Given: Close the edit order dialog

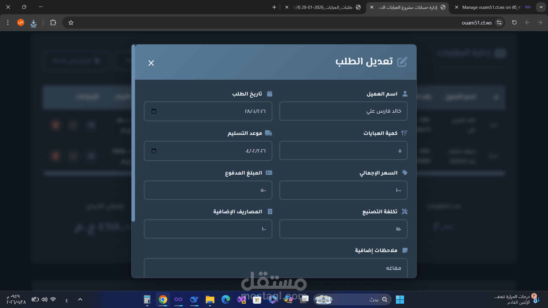Looking at the screenshot, I should tap(151, 63).
